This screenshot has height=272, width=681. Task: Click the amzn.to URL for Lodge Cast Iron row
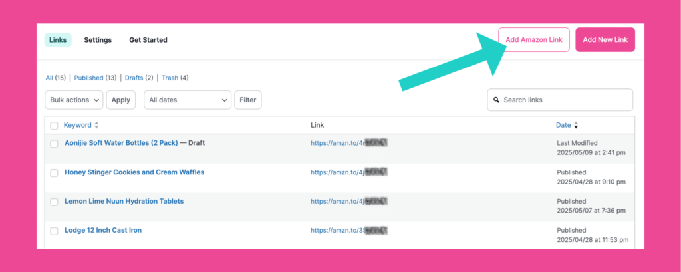pyautogui.click(x=348, y=230)
